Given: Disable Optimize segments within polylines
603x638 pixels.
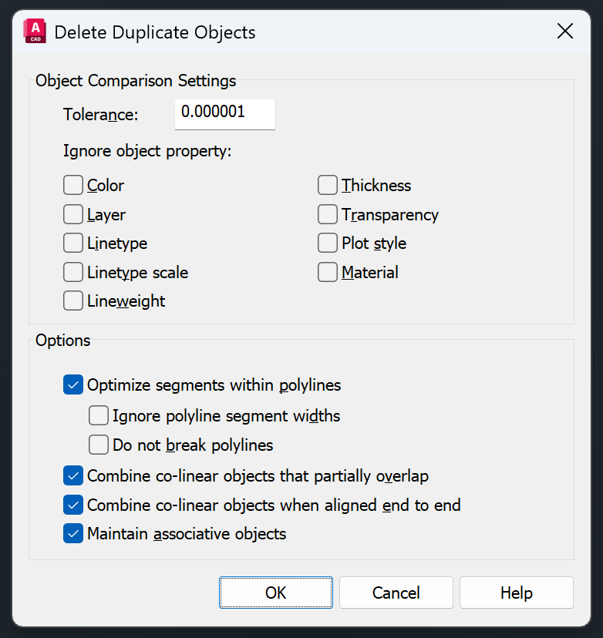Looking at the screenshot, I should [72, 384].
